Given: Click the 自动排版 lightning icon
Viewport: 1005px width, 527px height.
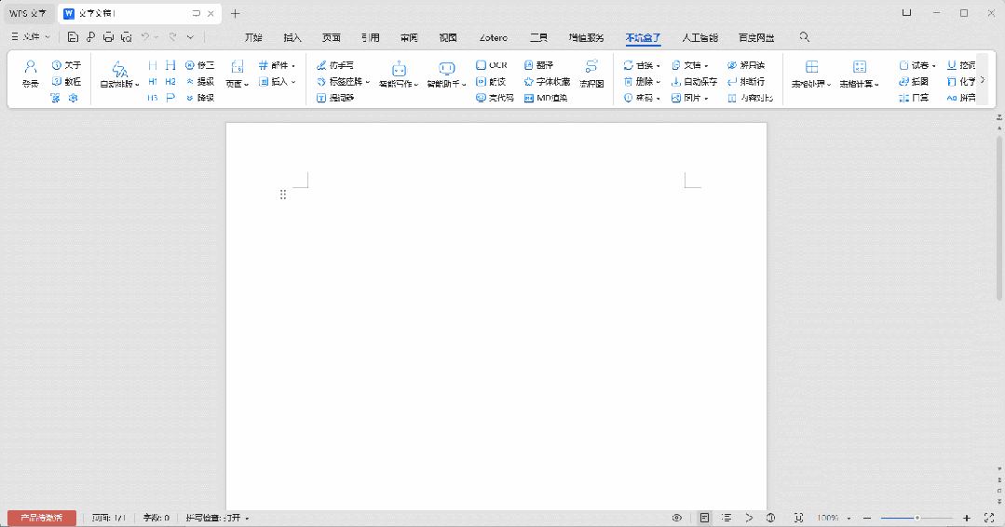Looking at the screenshot, I should click(x=119, y=69).
